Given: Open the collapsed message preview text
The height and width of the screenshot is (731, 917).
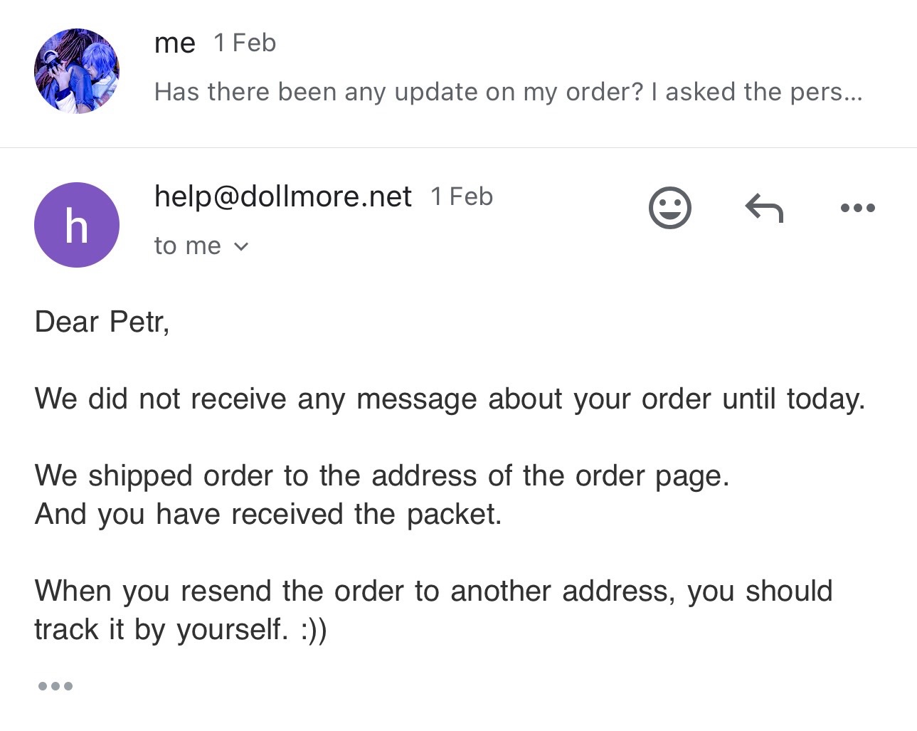Looking at the screenshot, I should [x=508, y=92].
